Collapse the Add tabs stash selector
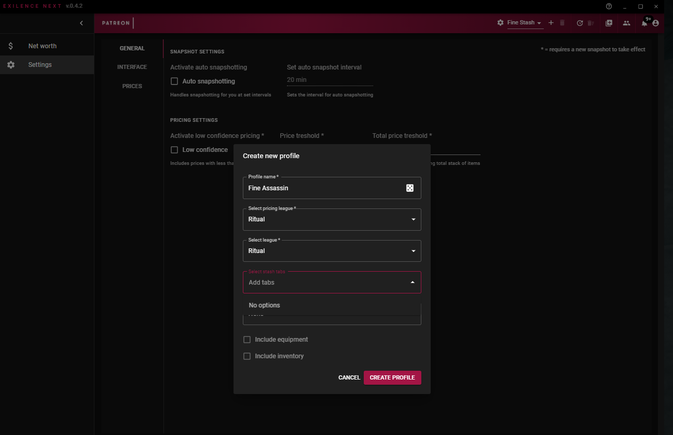673x435 pixels. (413, 282)
